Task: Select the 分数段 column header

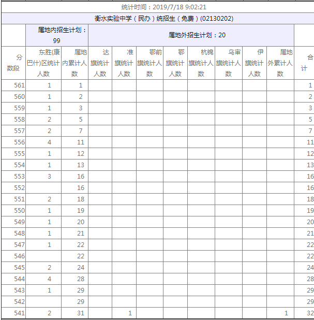Action: (13, 63)
